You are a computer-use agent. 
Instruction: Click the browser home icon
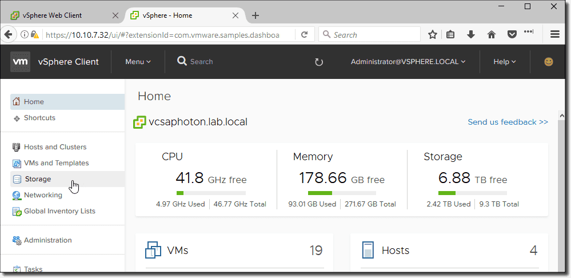[492, 35]
